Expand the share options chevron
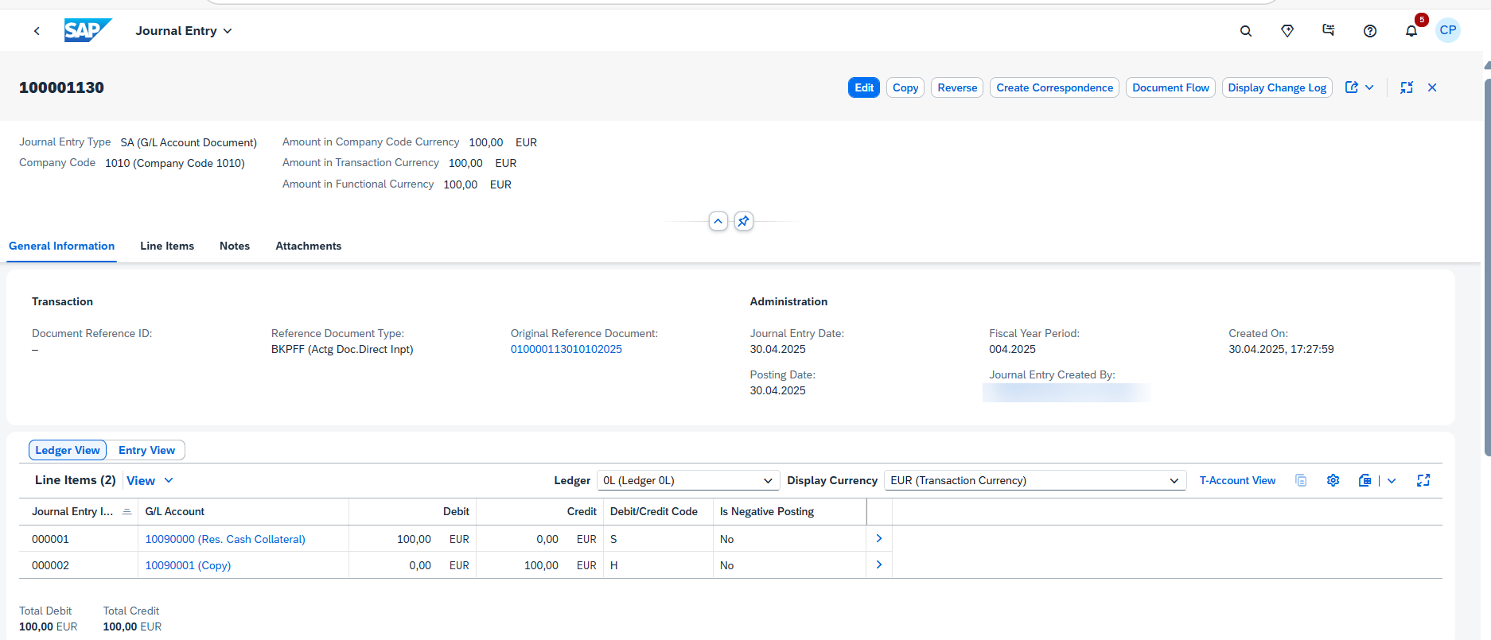Image resolution: width=1491 pixels, height=640 pixels. click(x=1369, y=87)
